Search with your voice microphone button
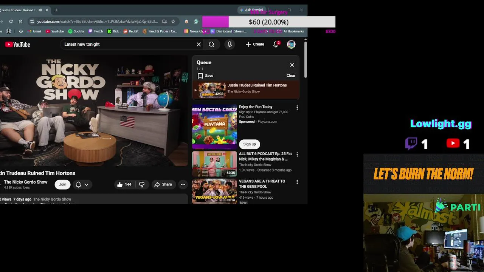The width and height of the screenshot is (484, 272). pyautogui.click(x=230, y=44)
